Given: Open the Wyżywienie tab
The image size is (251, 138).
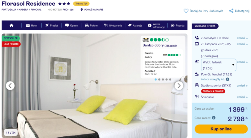Looking at the screenshot, I should (x=113, y=25).
